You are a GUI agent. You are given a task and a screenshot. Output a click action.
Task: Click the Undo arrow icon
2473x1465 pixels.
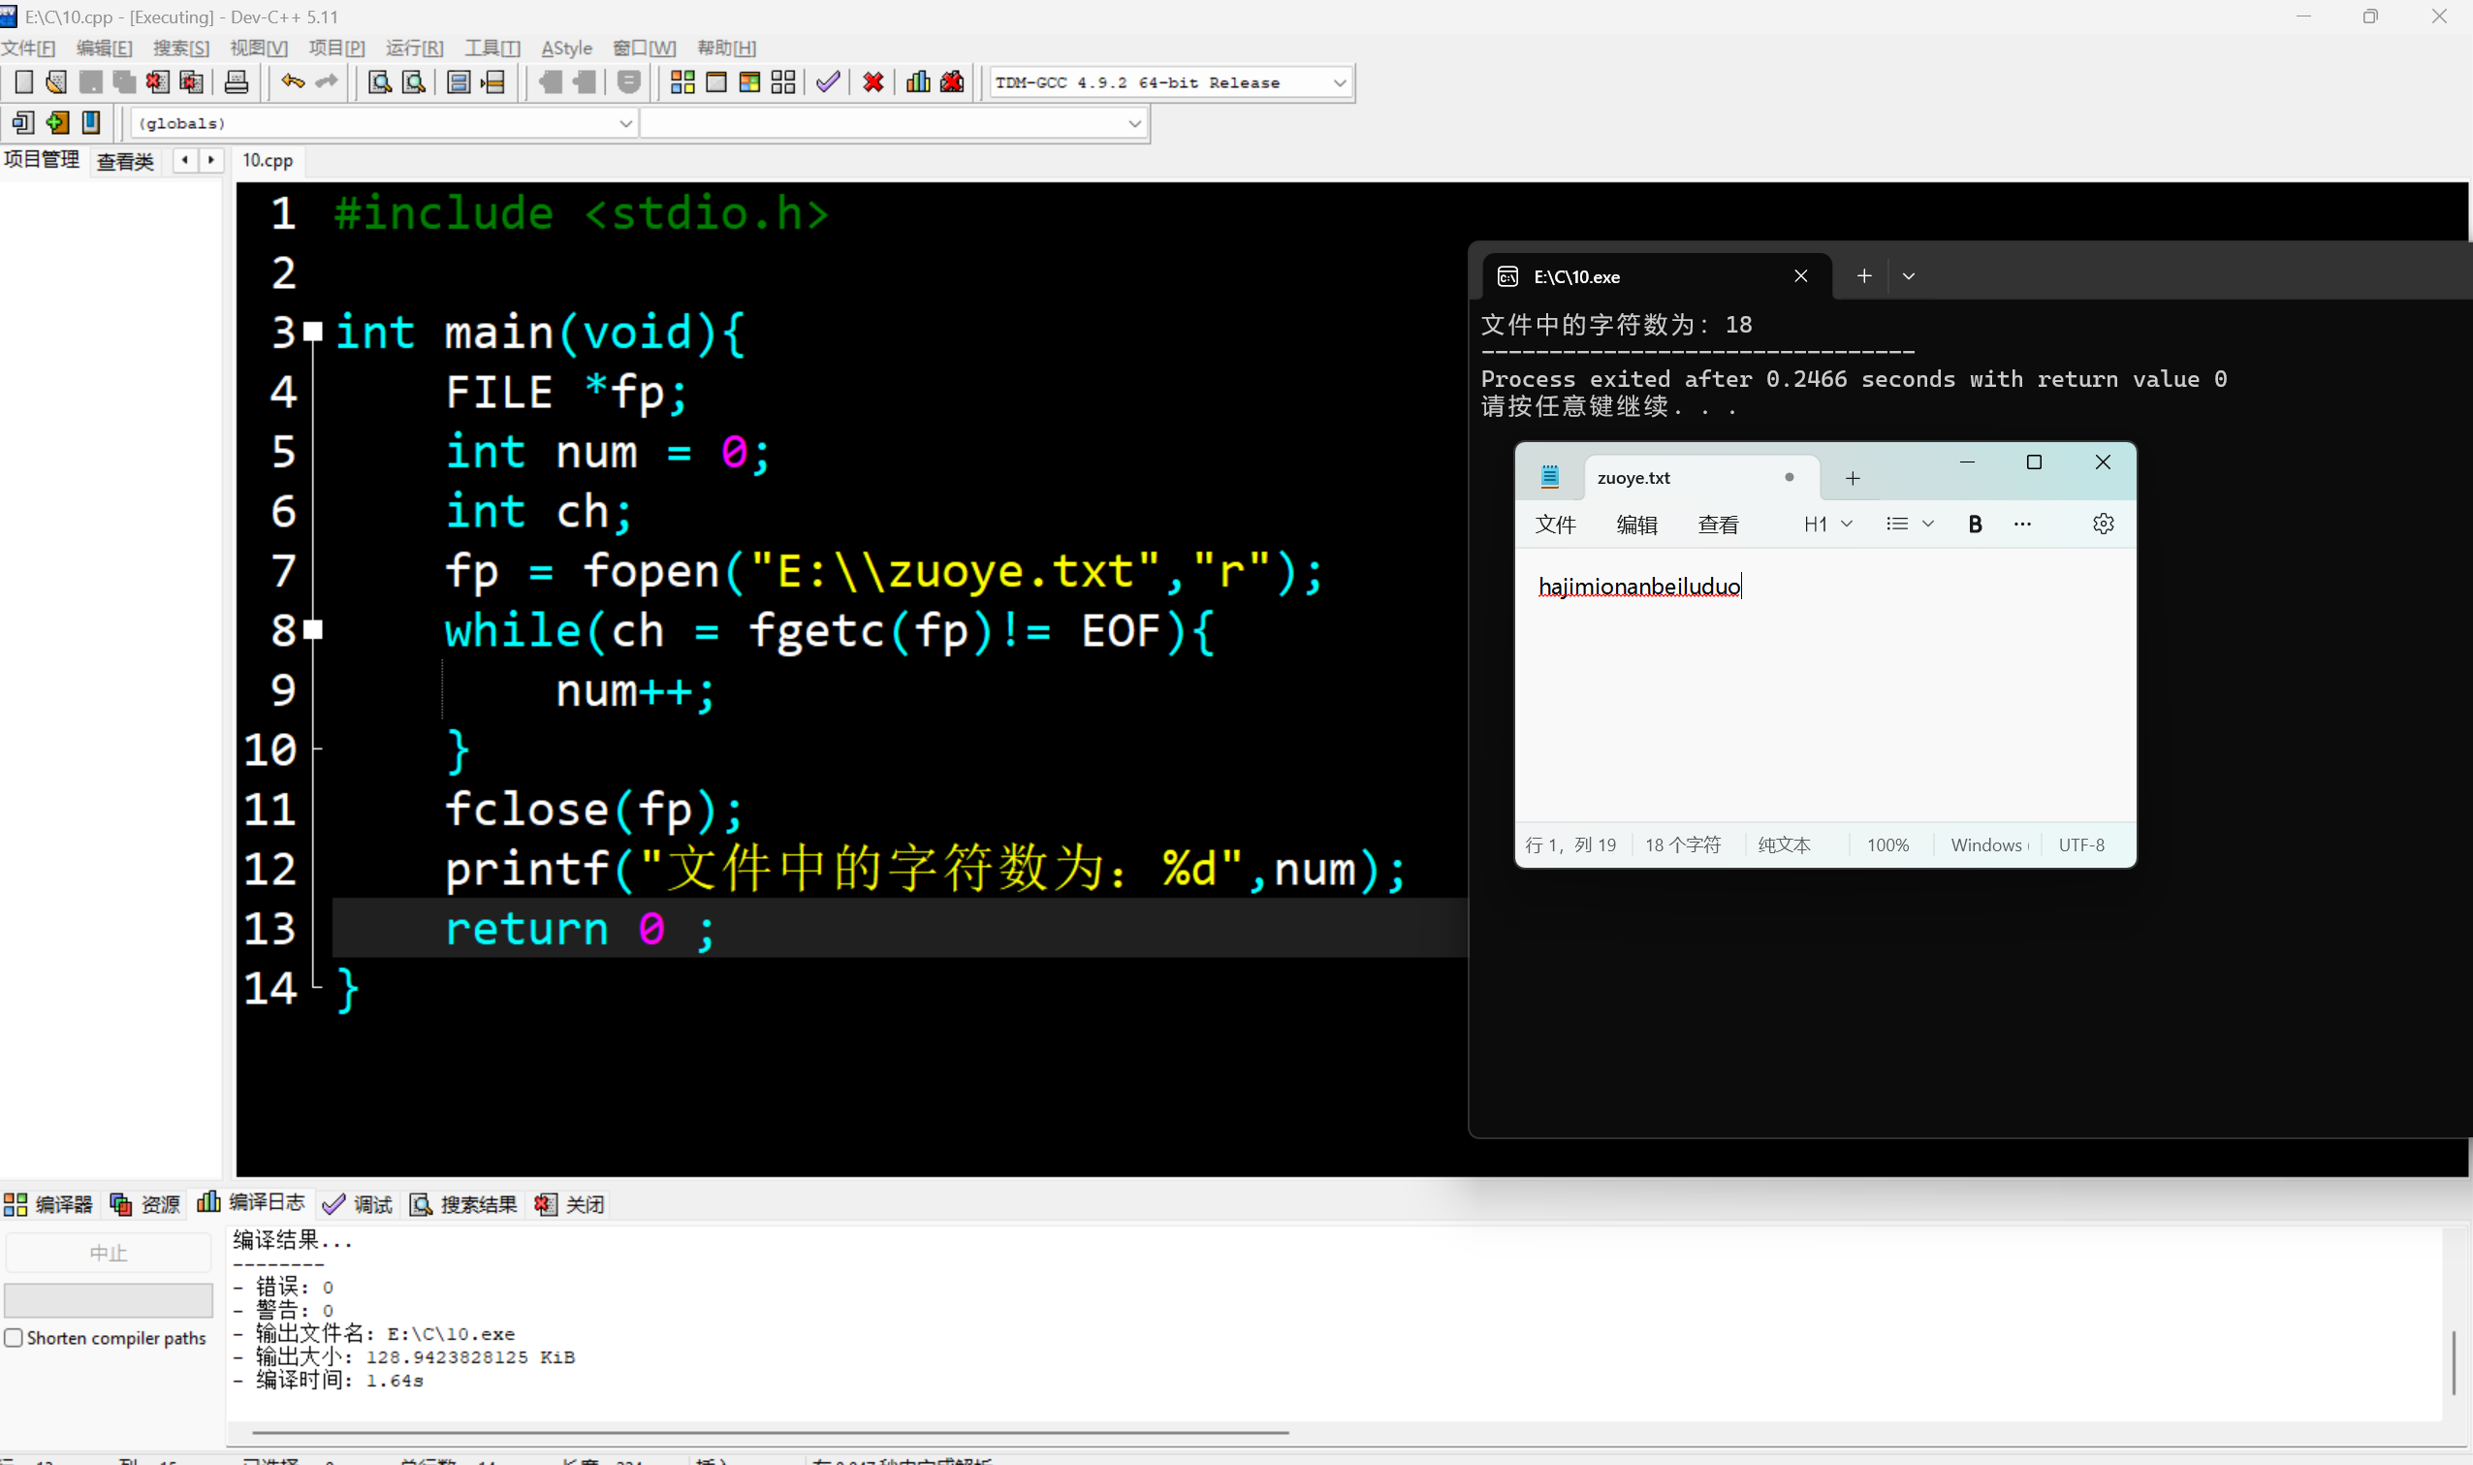pos(292,82)
